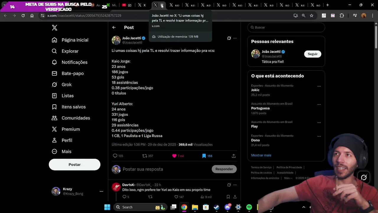Click Seguir to follow João Jacetti
The image size is (378, 213).
click(312, 54)
